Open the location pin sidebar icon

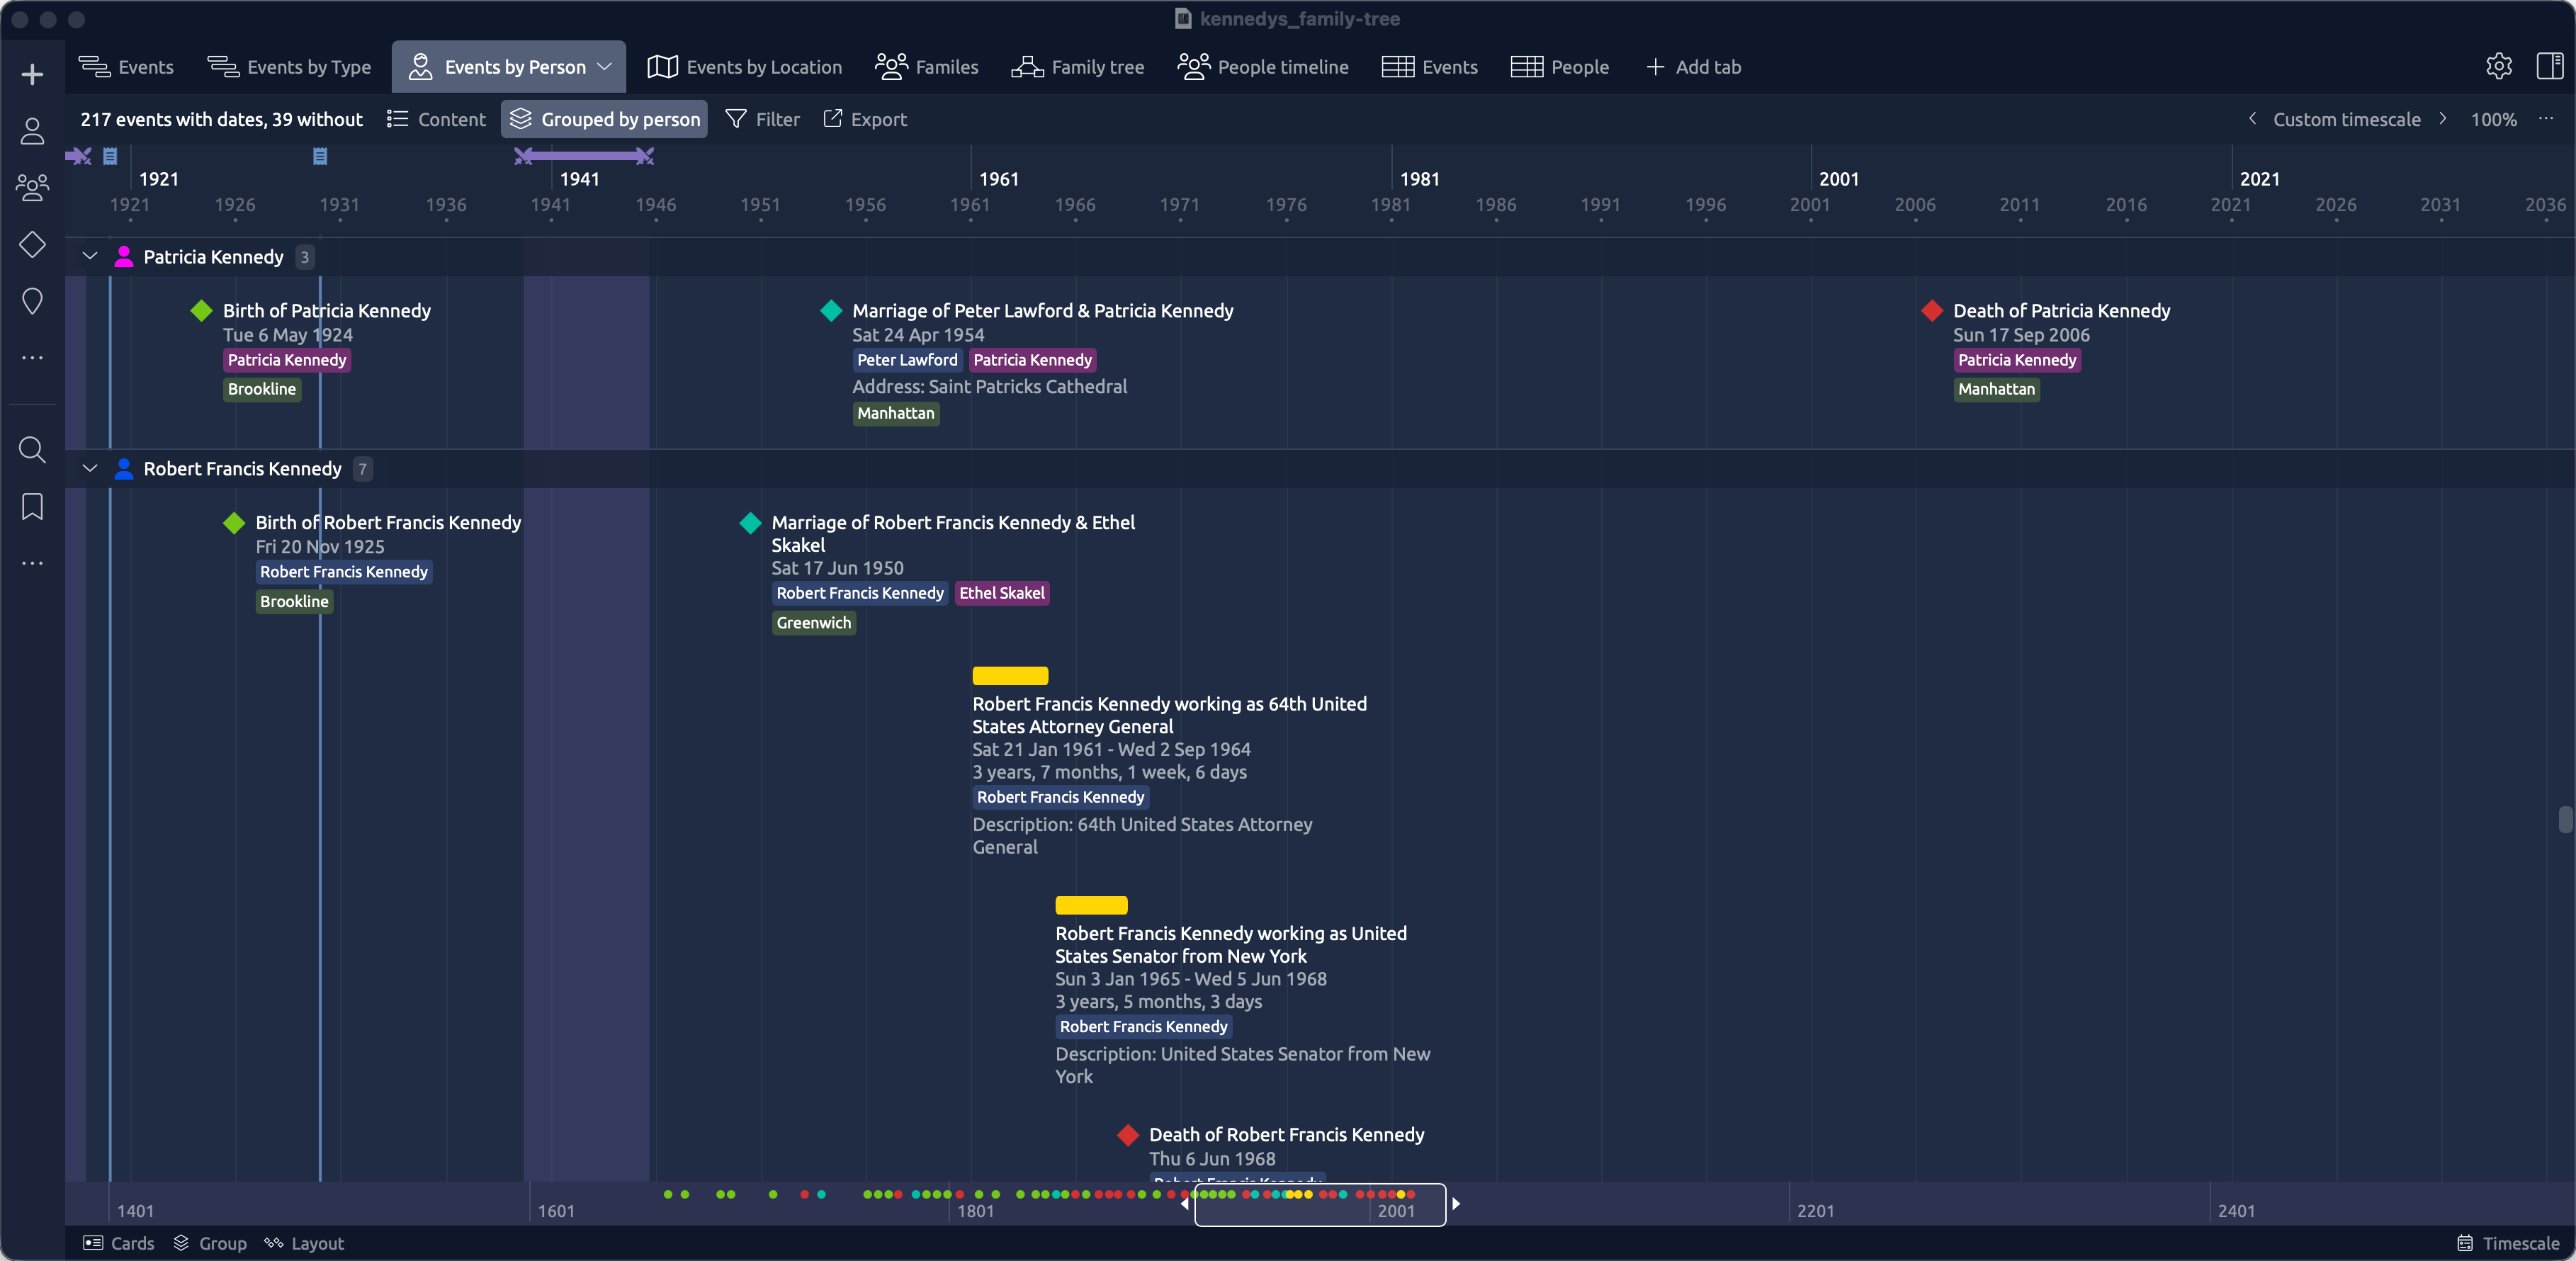pos(32,301)
